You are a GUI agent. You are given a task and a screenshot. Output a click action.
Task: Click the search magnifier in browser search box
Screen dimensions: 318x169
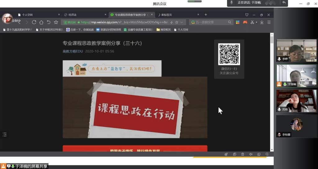229,22
